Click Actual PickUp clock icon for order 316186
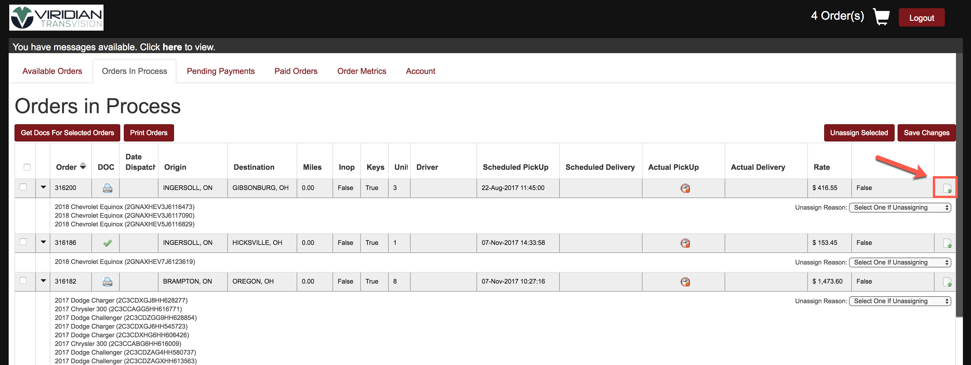971x365 pixels. point(685,243)
